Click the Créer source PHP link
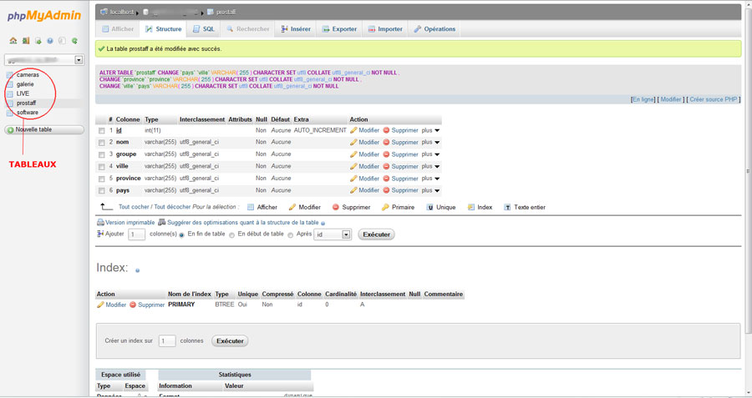Viewport: 752px width, 398px height. (714, 99)
